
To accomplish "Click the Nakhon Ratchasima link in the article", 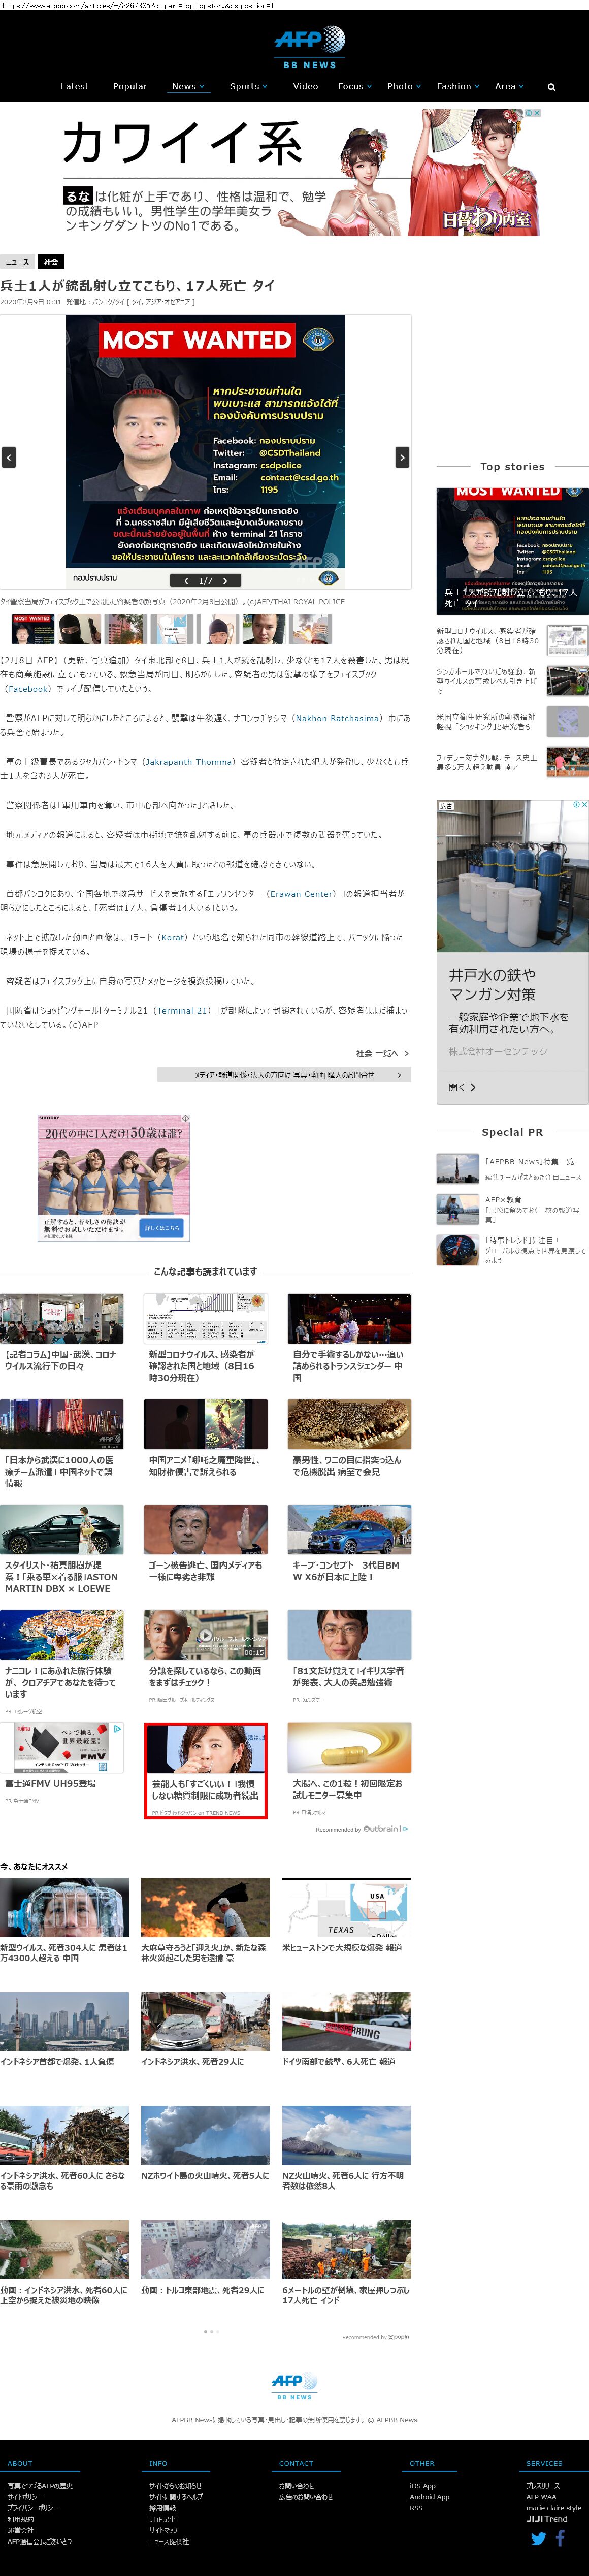I will pyautogui.click(x=338, y=718).
